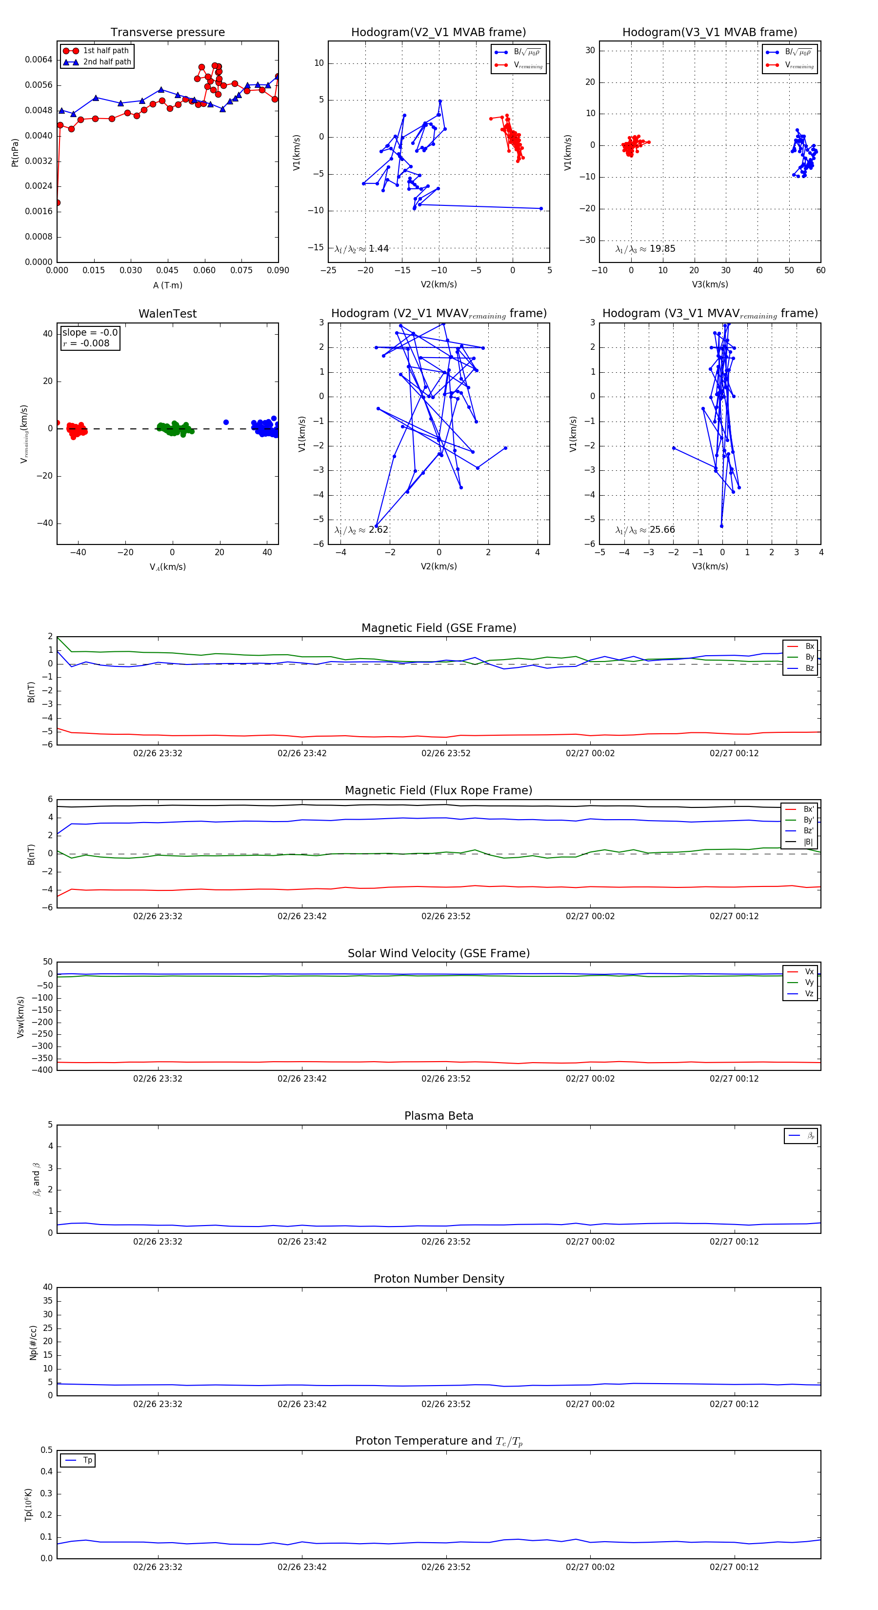Image resolution: width=878 pixels, height=1610 pixels.
Task: Click '02/27 00:12' tick under Proton Temperature panel
Action: click(734, 1567)
